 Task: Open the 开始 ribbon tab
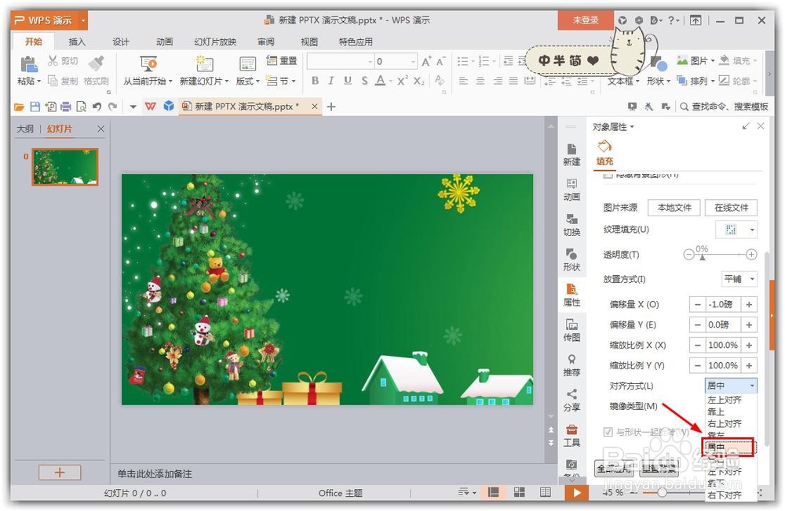34,42
